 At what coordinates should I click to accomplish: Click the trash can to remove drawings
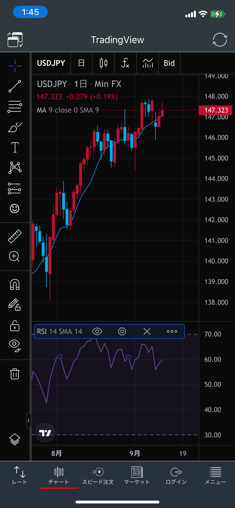15,374
